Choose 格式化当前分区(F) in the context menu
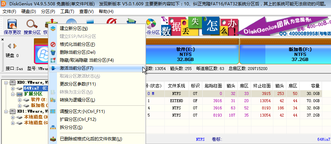Screen dimensions: 331x144 pos(97,44)
